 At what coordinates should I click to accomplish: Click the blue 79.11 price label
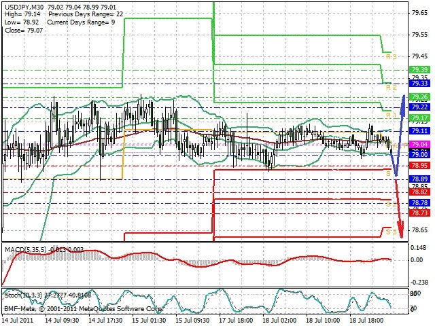point(419,130)
